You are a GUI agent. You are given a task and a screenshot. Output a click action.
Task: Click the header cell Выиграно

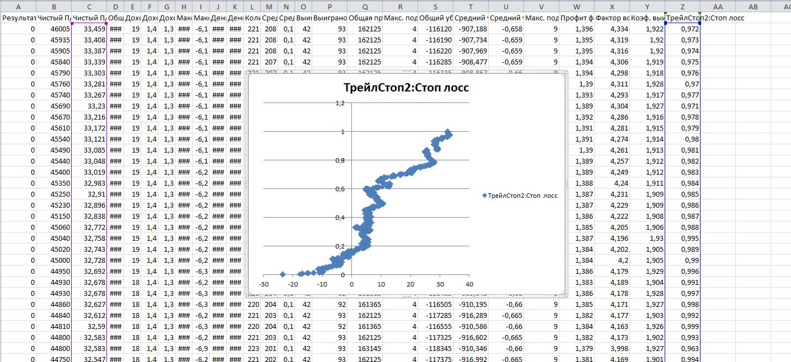click(330, 18)
